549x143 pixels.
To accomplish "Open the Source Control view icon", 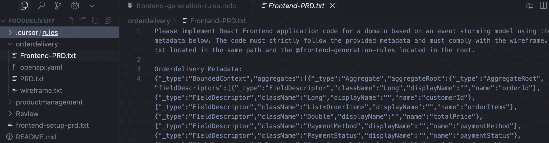I will click(x=58, y=6).
